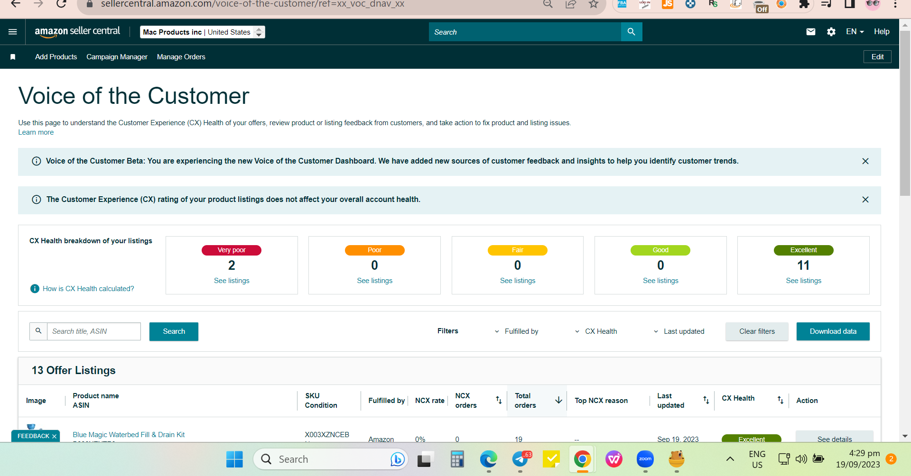
Task: Click the zoom magnifier icon in address bar
Action: tap(548, 4)
